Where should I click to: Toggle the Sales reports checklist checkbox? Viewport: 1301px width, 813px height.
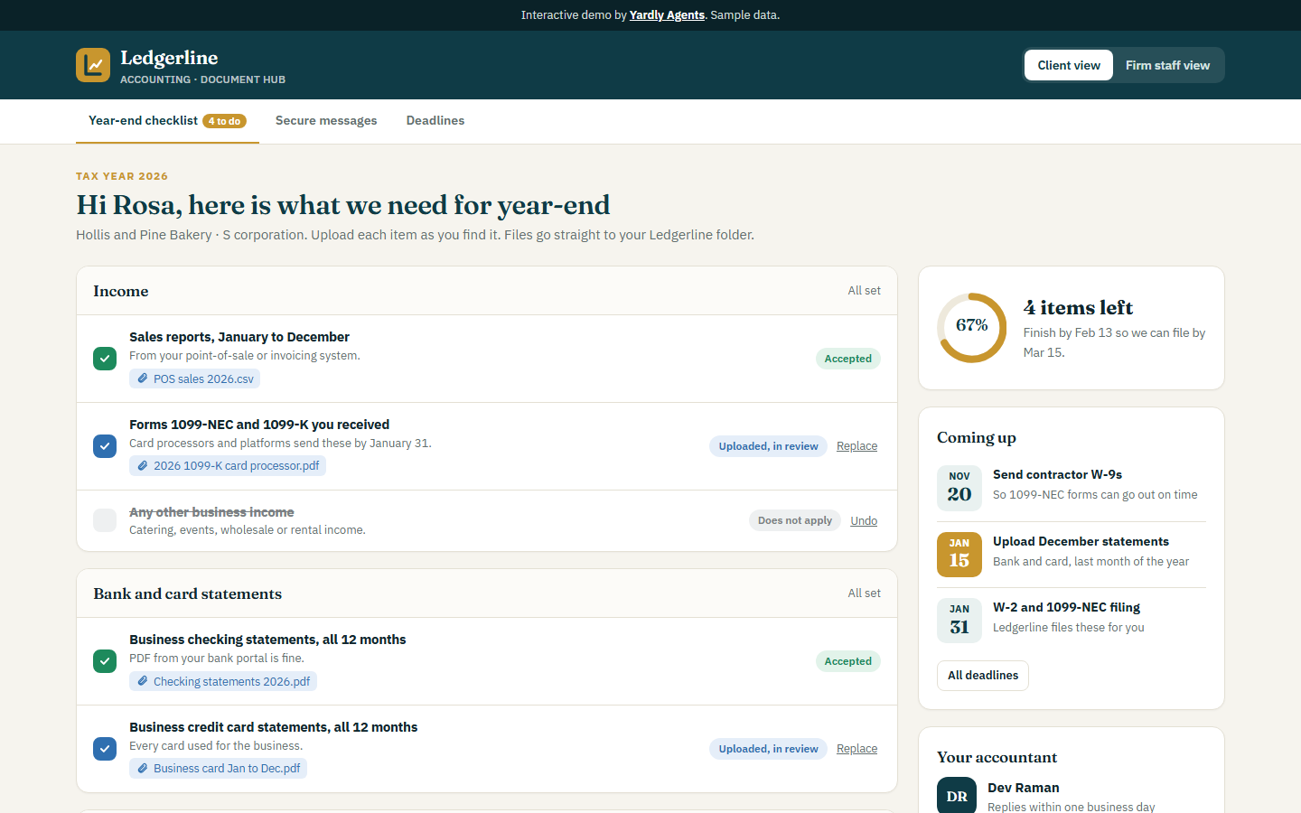pyautogui.click(x=105, y=359)
